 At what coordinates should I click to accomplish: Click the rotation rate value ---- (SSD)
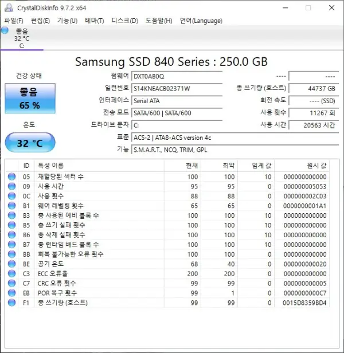pyautogui.click(x=314, y=101)
